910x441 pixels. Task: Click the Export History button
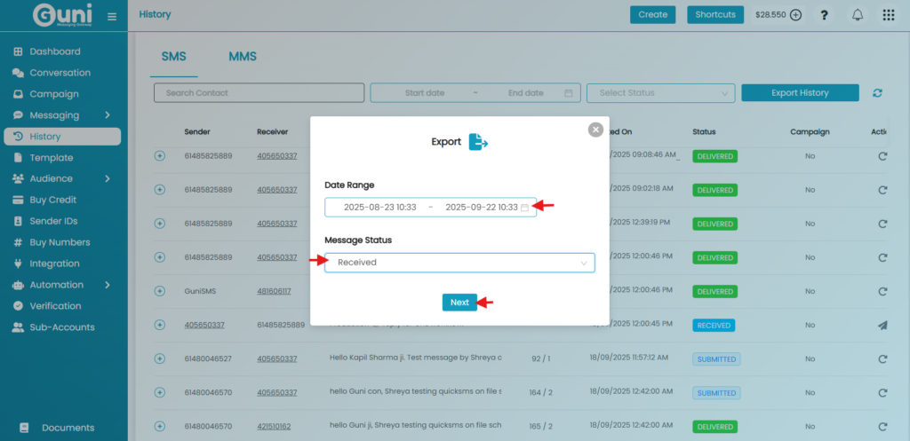pos(800,93)
